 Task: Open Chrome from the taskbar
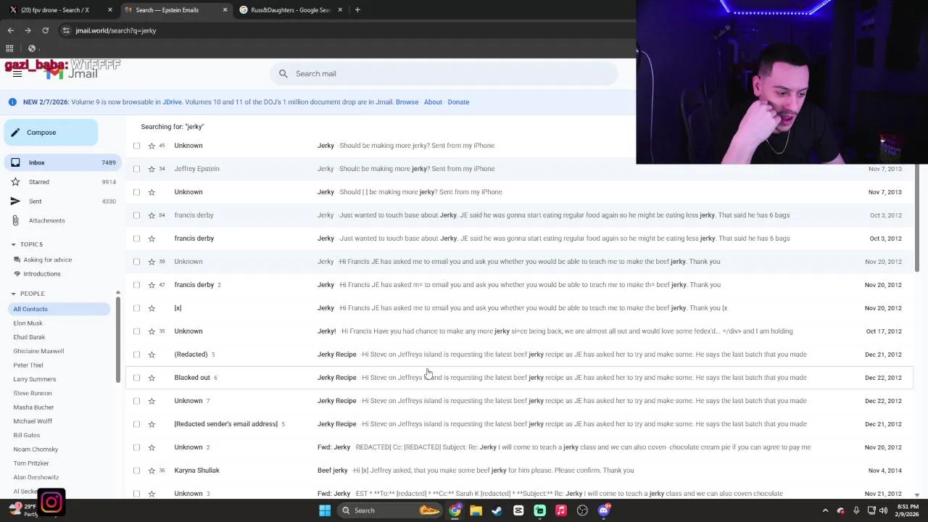tap(455, 510)
